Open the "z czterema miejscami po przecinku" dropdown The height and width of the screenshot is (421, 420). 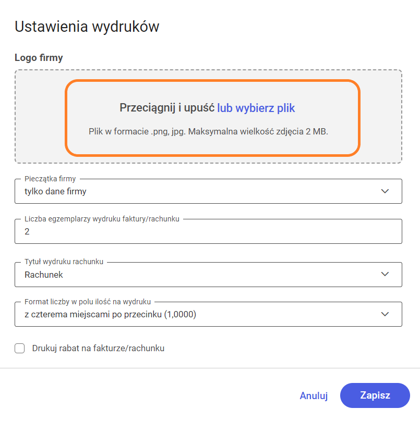point(198,314)
